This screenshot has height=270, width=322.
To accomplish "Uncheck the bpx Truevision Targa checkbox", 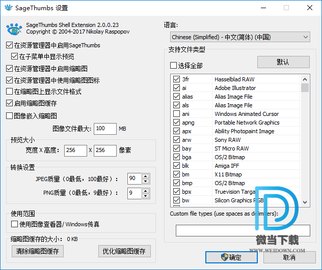I will (176, 192).
